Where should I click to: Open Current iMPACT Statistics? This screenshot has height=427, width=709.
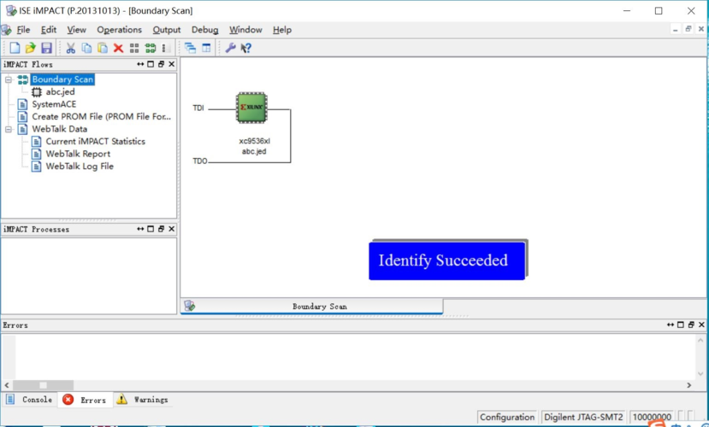coord(96,141)
